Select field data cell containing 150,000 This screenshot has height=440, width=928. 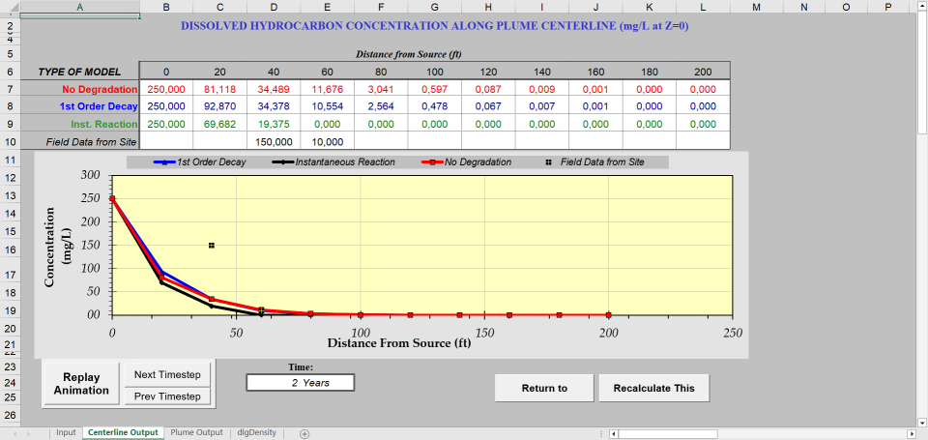coord(273,141)
